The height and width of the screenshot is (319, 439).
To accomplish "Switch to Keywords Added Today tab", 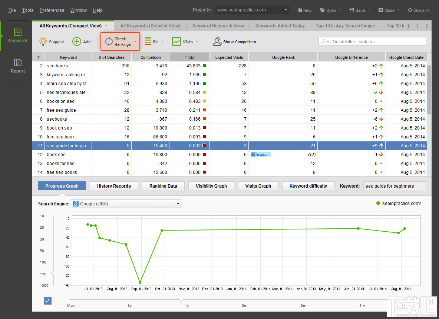I will [x=280, y=26].
